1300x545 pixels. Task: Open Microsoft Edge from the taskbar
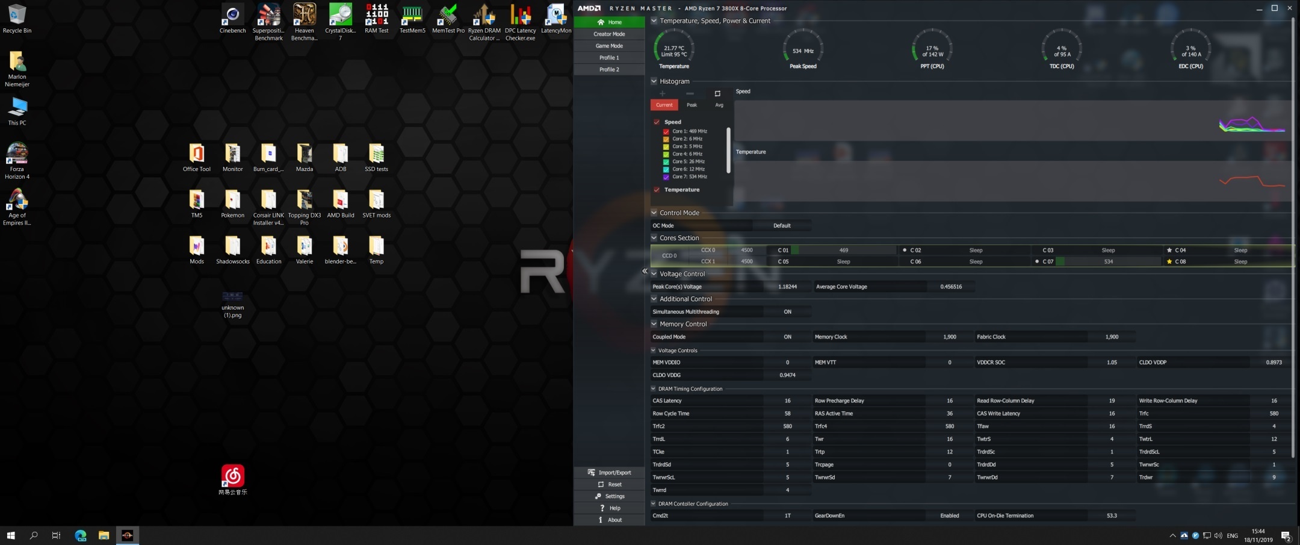81,535
